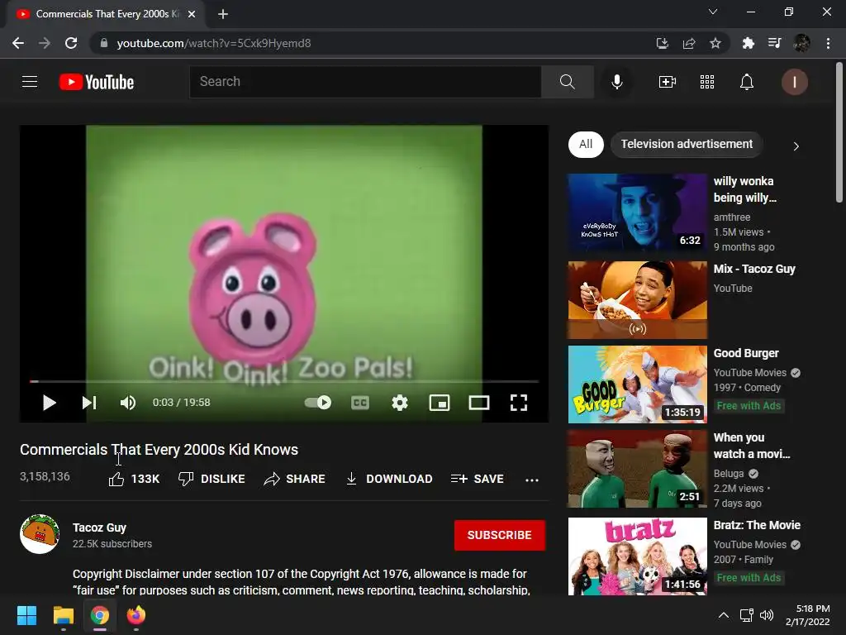Close the Commercials YouTube tab
Screen dimensions: 846x635
coord(192,14)
